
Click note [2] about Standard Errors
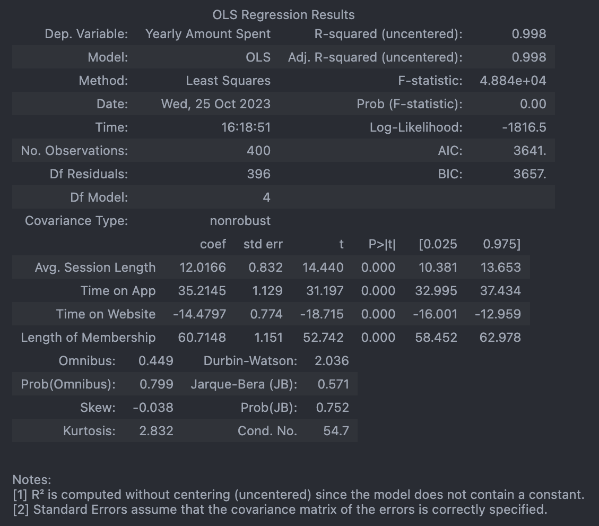coord(280,510)
